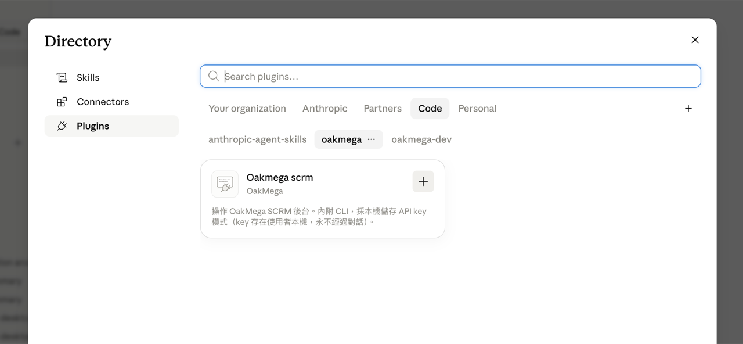
Task: Add the Oakmega scrm plugin with plus button
Action: point(423,181)
